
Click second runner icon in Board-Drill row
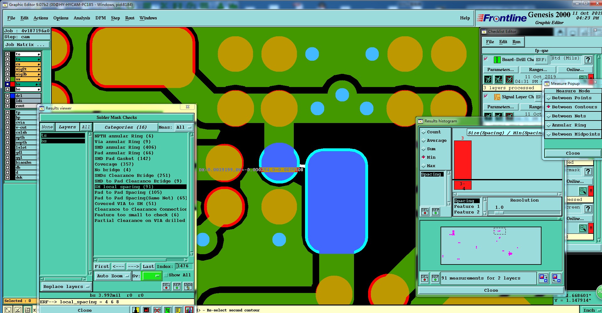(x=499, y=79)
